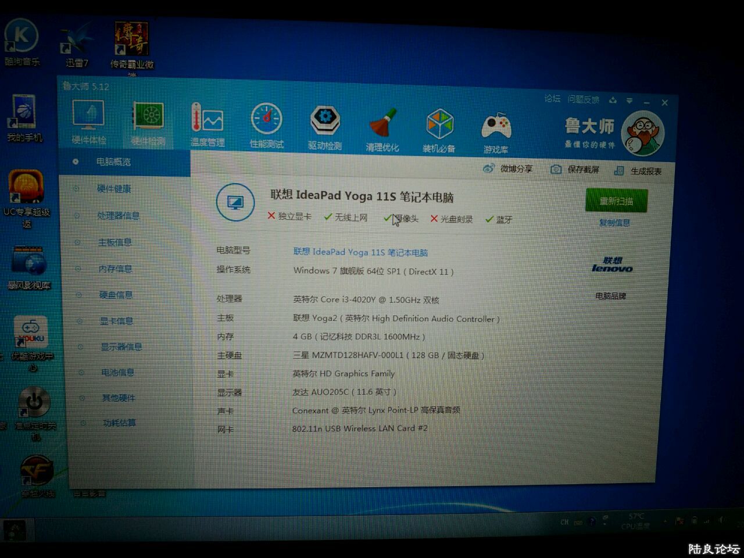Click the 微博分享 Weibo share icon
Screen dimensions: 744x558
(489, 169)
